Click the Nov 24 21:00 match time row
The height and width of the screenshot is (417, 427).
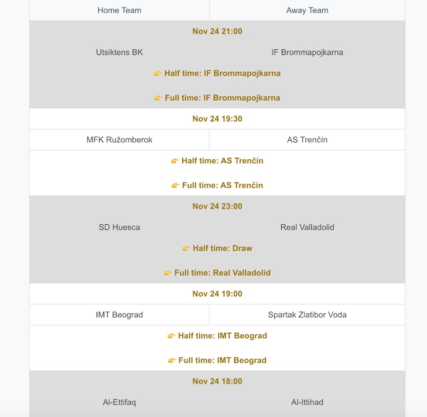click(x=217, y=31)
